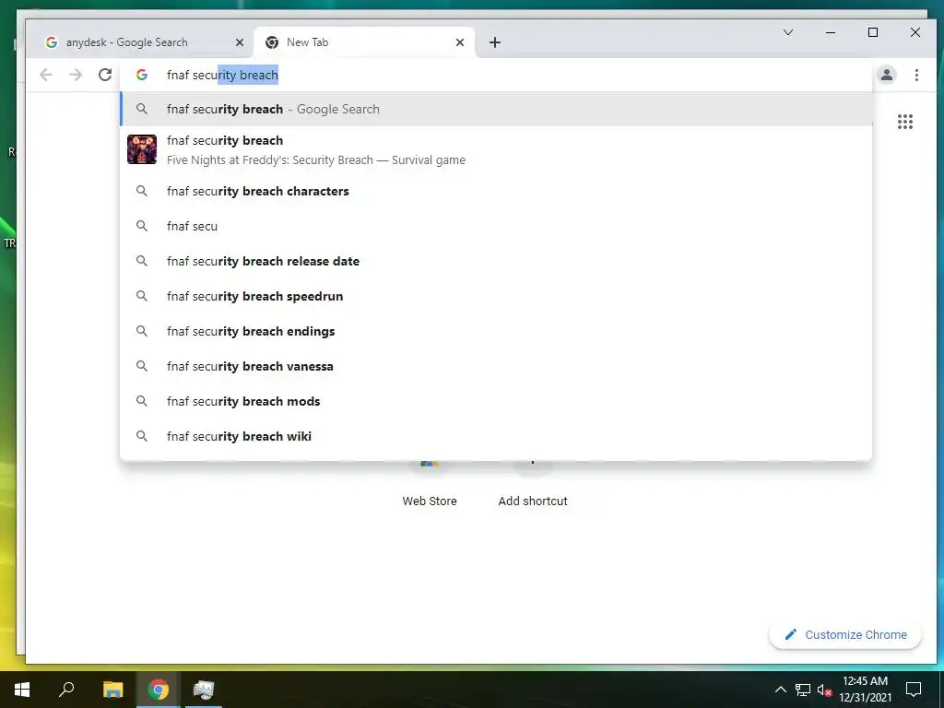Choose 'fnaf security breach endings' suggestion

click(x=496, y=331)
